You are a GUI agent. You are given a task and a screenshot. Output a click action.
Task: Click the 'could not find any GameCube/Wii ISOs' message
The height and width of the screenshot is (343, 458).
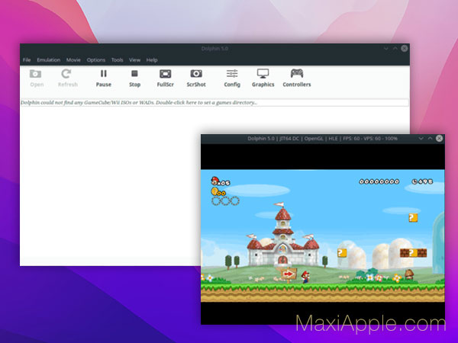coord(214,103)
